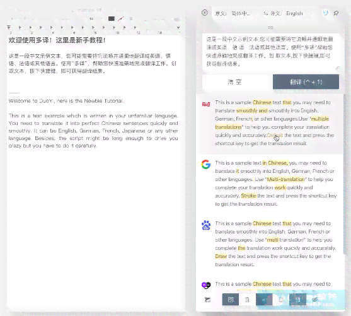
Task: Click inside the Chinese source text box
Action: [270, 52]
